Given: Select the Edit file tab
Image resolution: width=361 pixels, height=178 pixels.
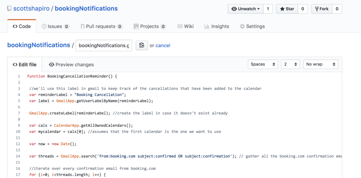Looking at the screenshot, I should point(24,65).
